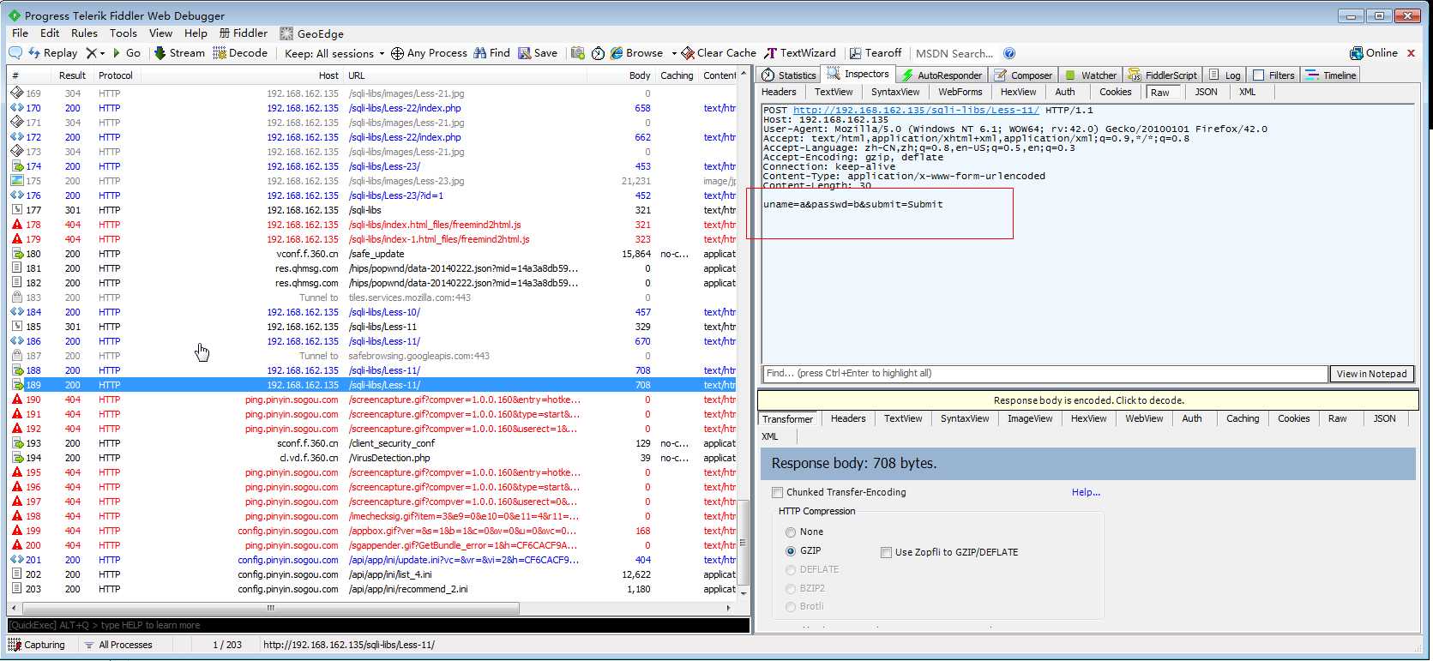Open the Fiddler menu item
Image resolution: width=1433 pixels, height=661 pixels.
244,33
